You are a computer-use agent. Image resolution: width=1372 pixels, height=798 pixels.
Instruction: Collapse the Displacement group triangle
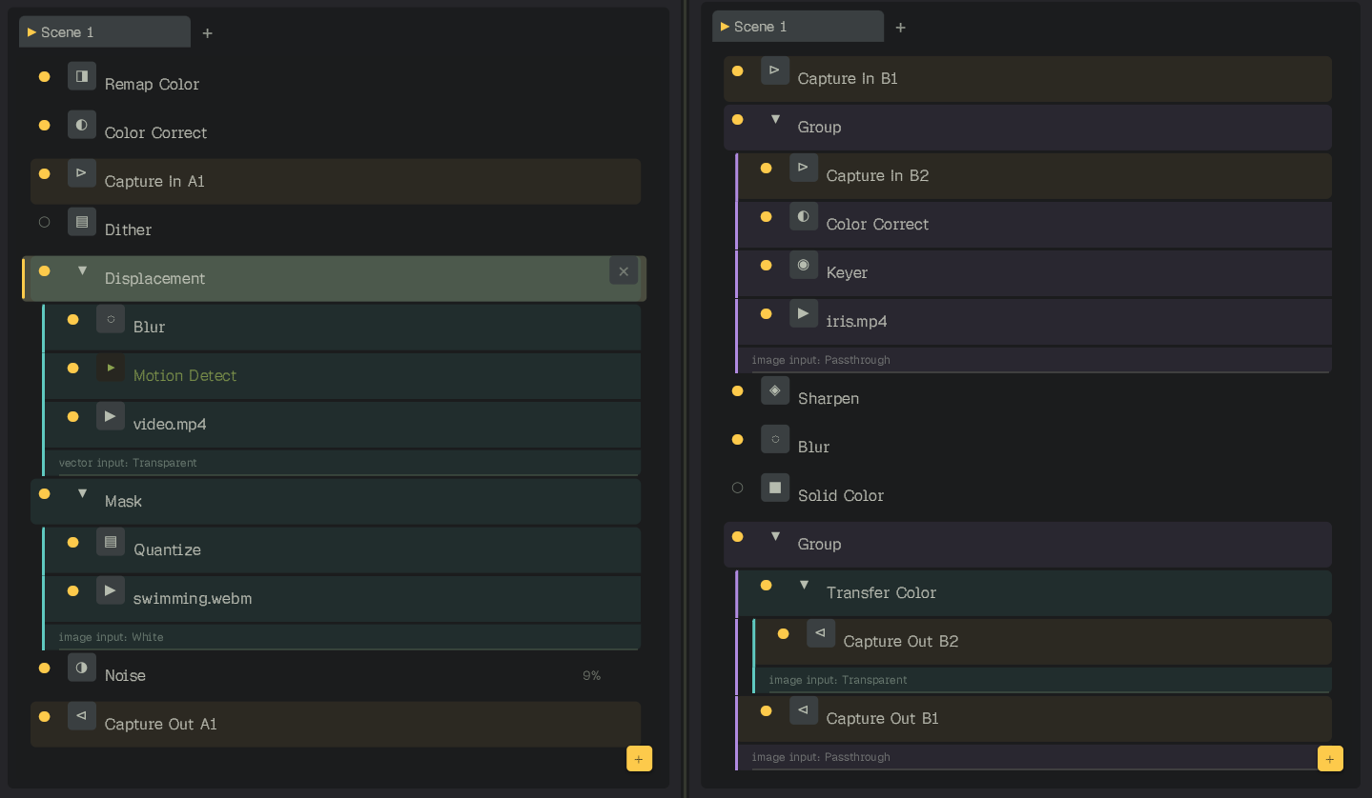(x=82, y=270)
